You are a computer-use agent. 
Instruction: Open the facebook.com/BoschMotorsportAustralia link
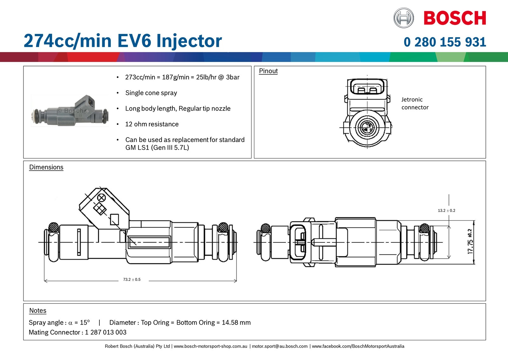click(x=358, y=346)
